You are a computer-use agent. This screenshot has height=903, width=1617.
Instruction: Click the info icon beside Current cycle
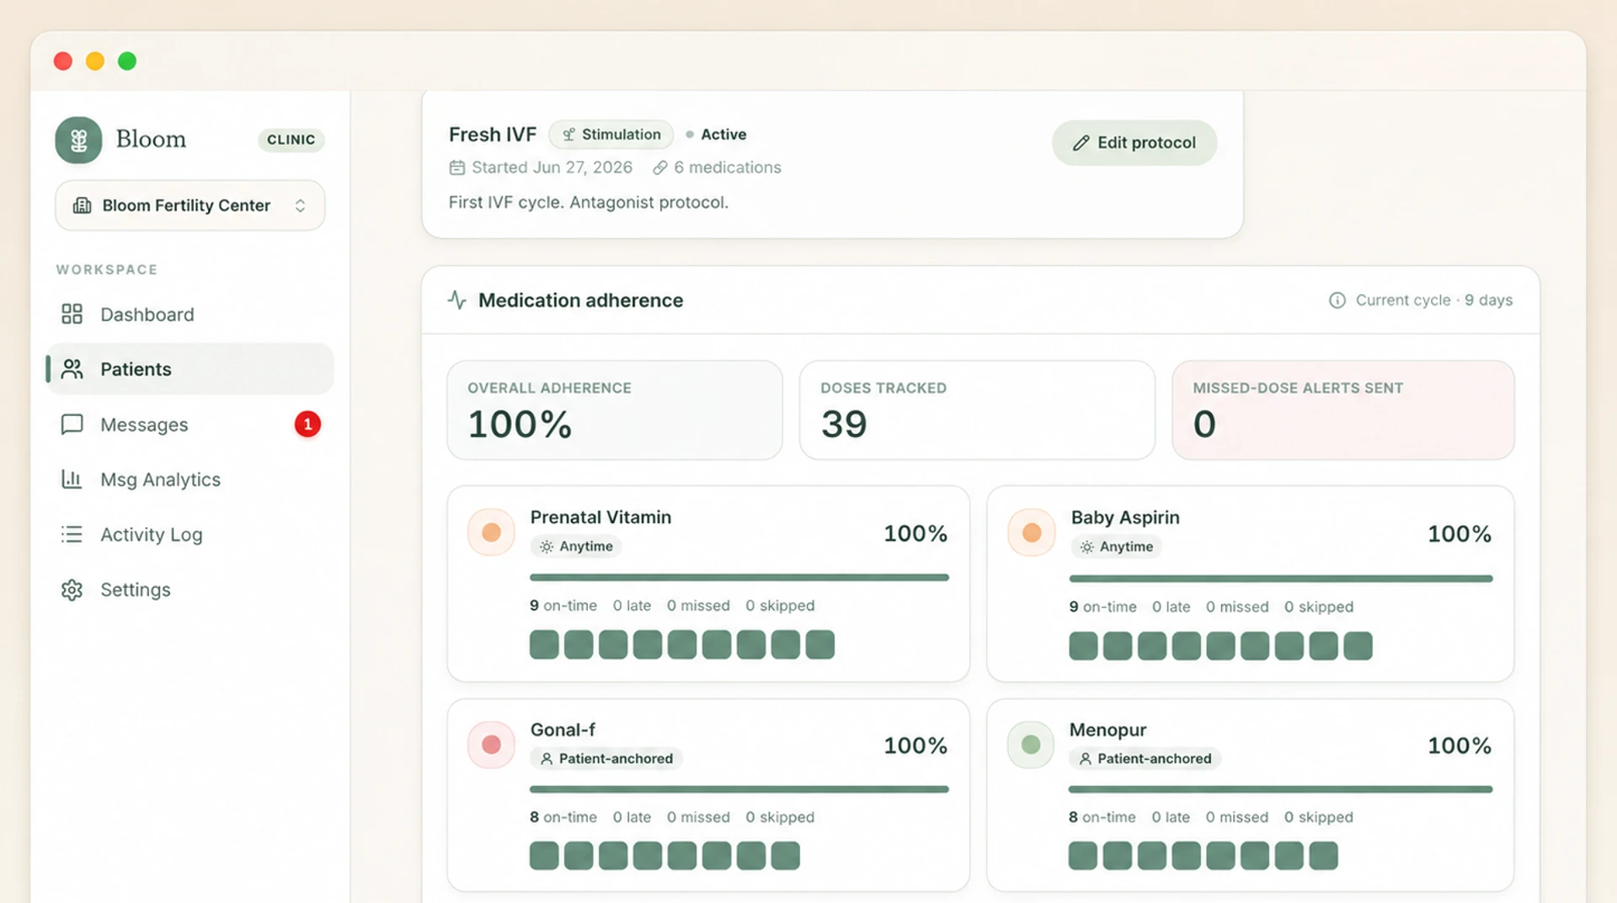click(1337, 300)
